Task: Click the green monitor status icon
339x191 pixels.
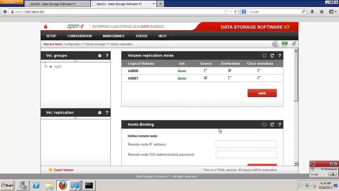Action: [285, 44]
